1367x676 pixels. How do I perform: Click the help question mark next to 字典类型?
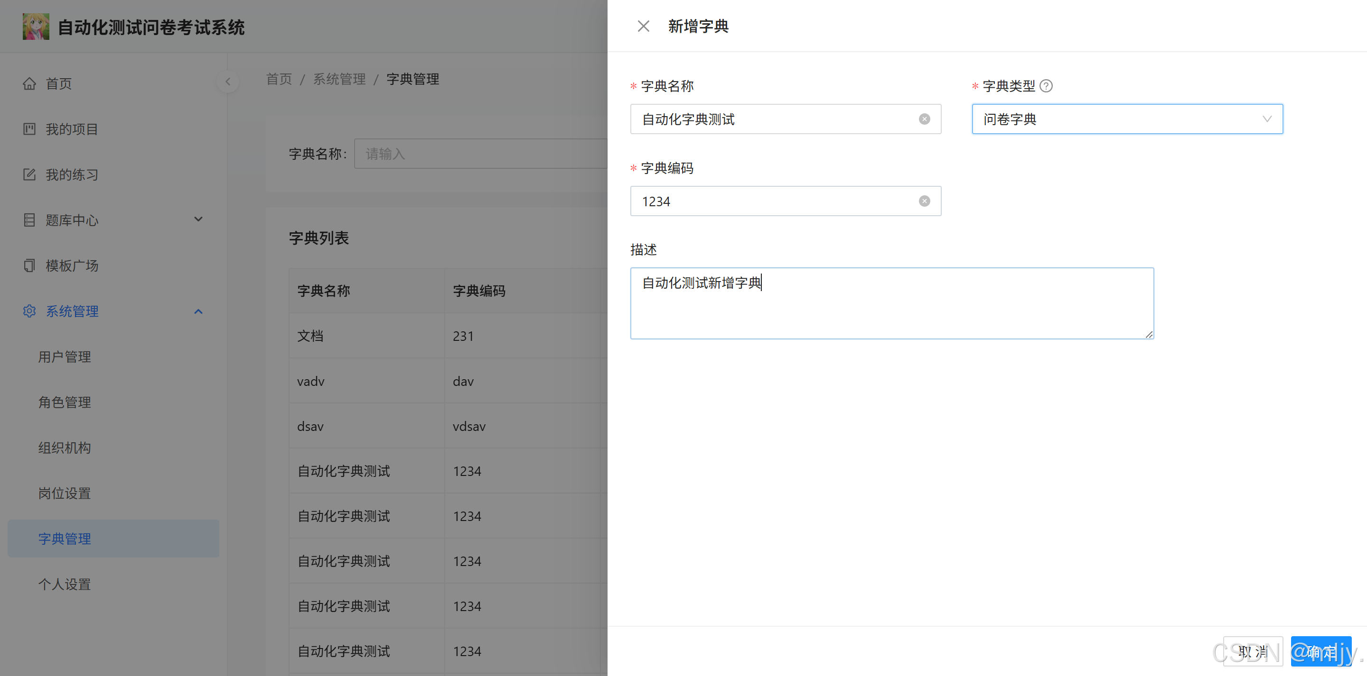[1046, 86]
